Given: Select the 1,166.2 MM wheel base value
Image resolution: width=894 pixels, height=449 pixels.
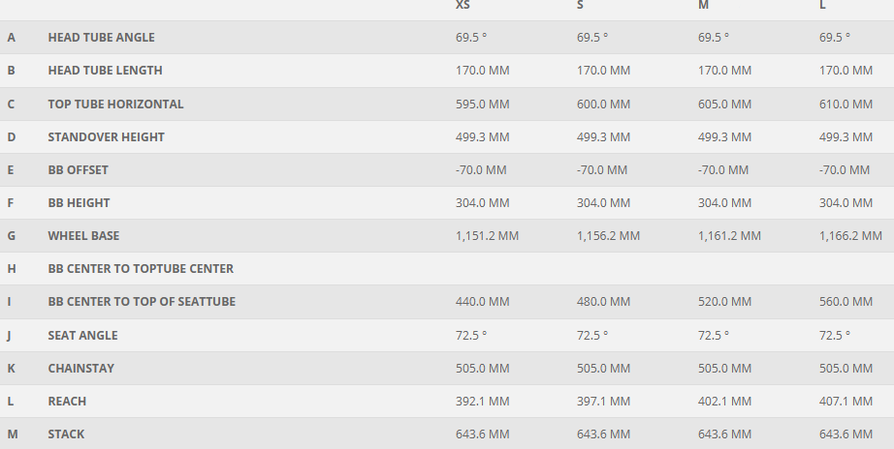Looking at the screenshot, I should click(850, 236).
